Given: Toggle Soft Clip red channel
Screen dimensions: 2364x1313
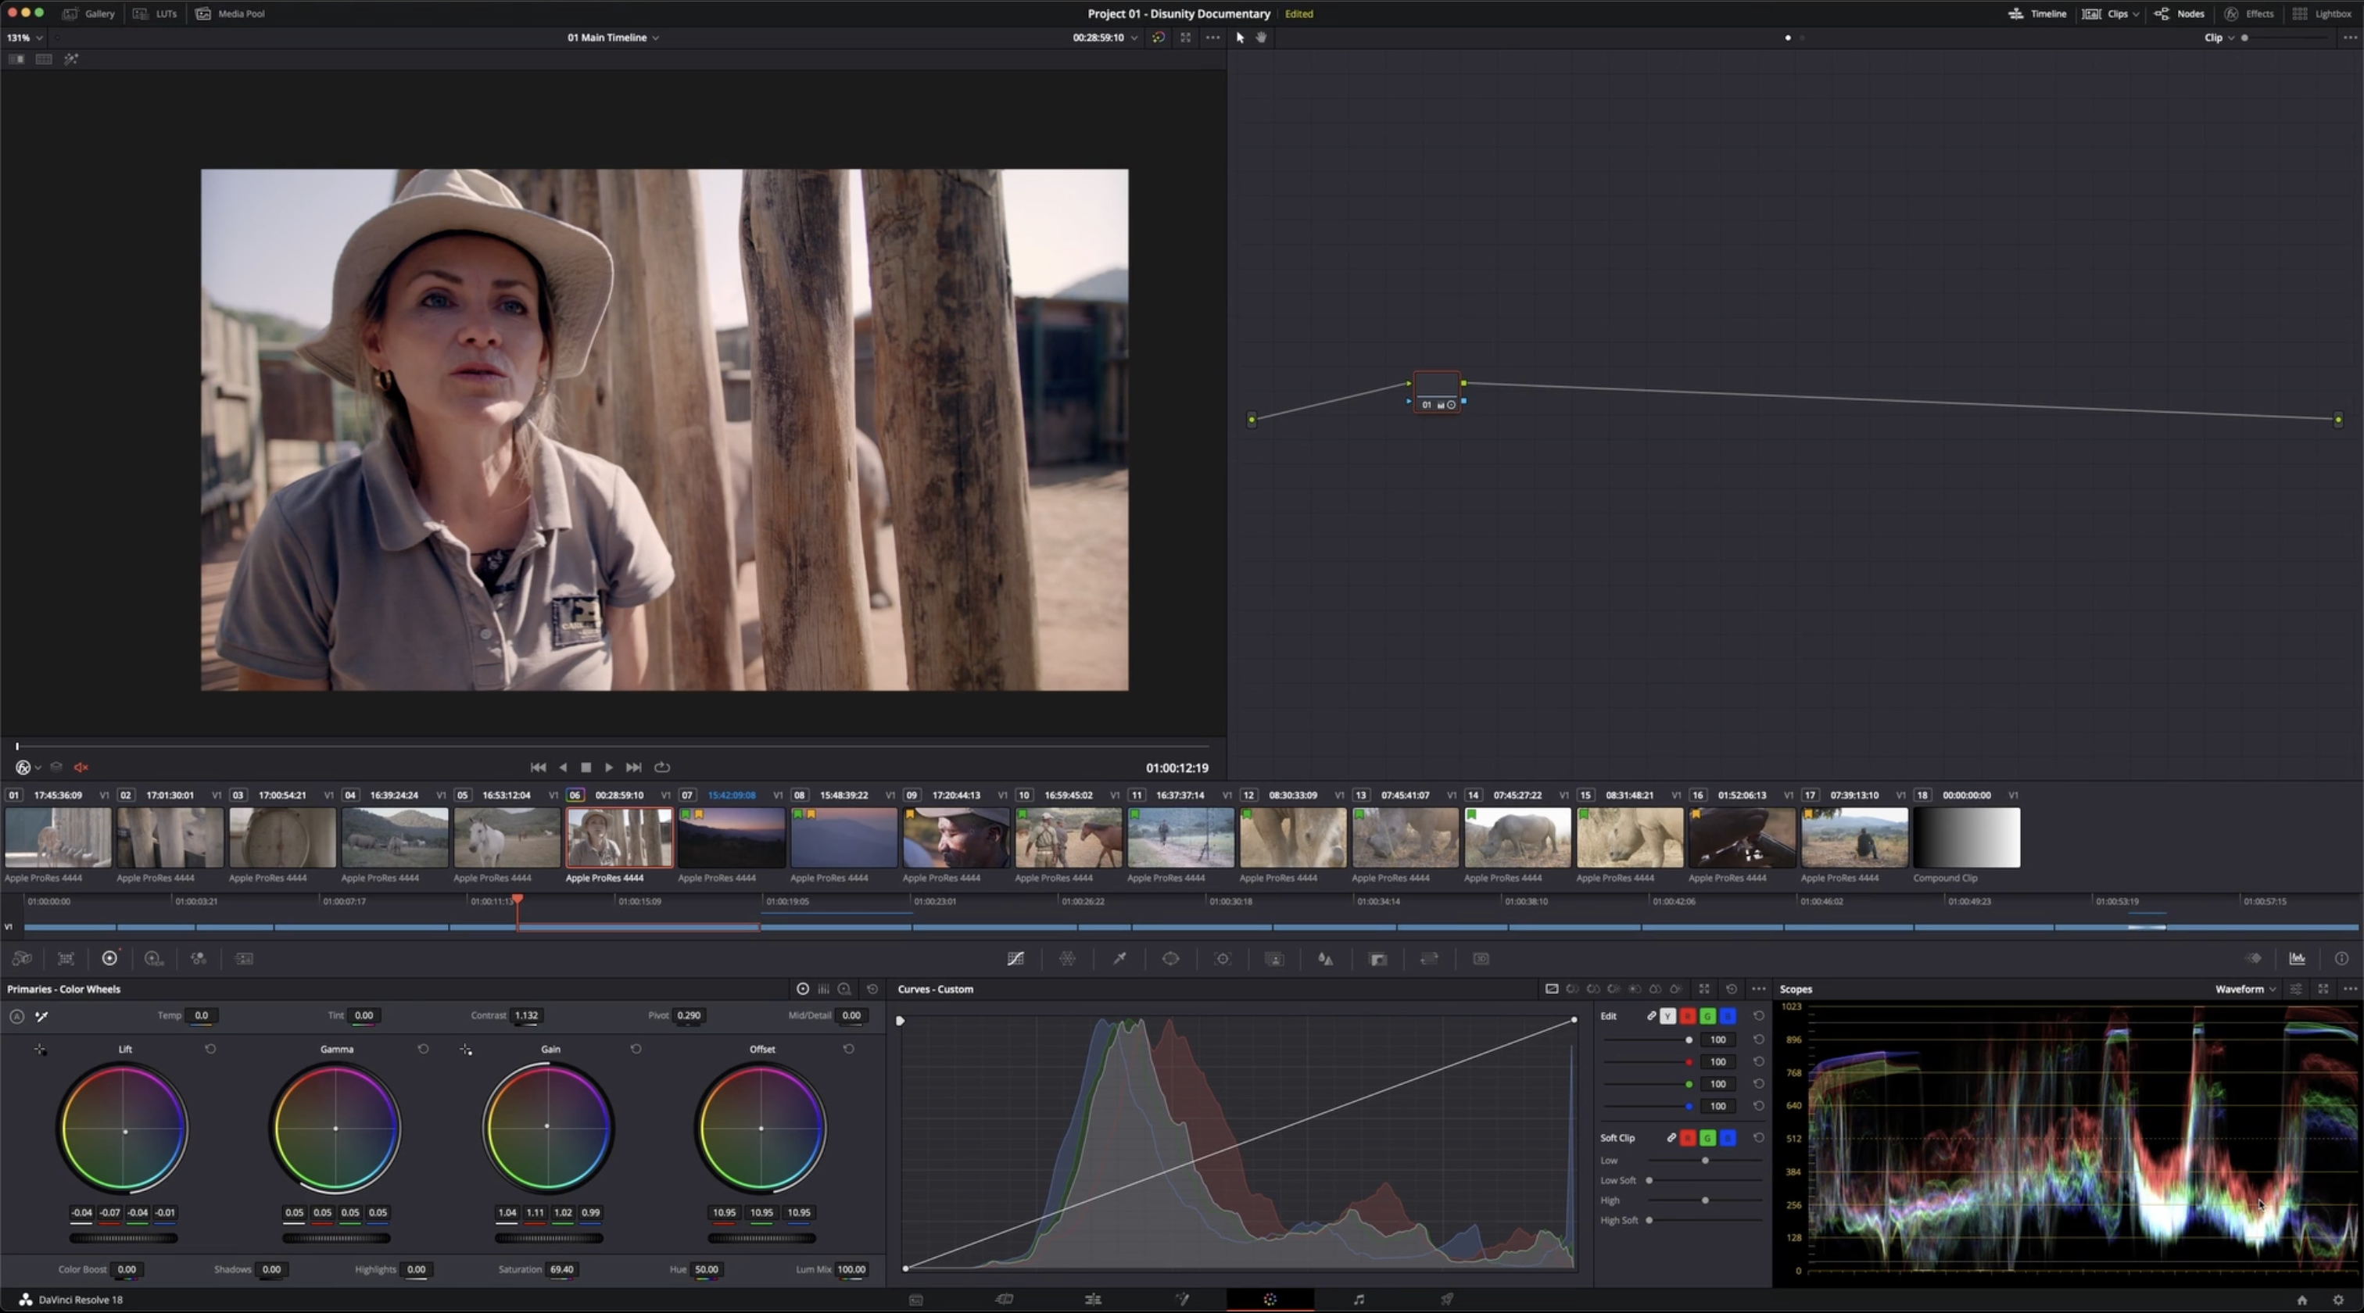Looking at the screenshot, I should pyautogui.click(x=1688, y=1138).
